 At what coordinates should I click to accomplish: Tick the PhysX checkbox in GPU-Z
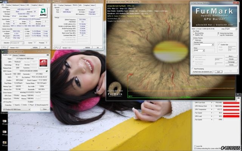(x=29, y=105)
